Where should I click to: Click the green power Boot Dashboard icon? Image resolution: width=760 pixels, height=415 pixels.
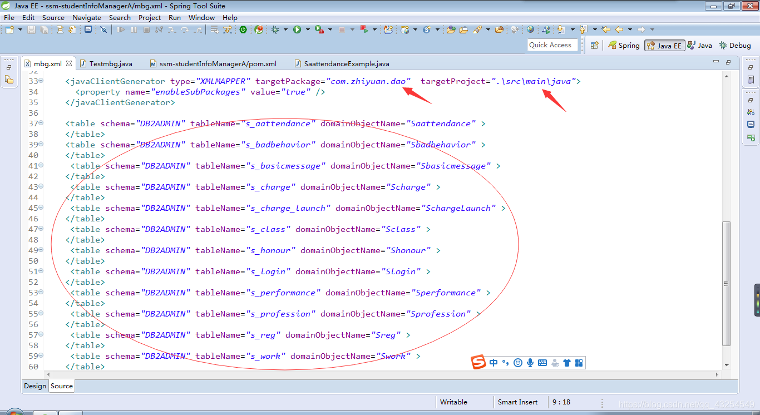(x=243, y=29)
